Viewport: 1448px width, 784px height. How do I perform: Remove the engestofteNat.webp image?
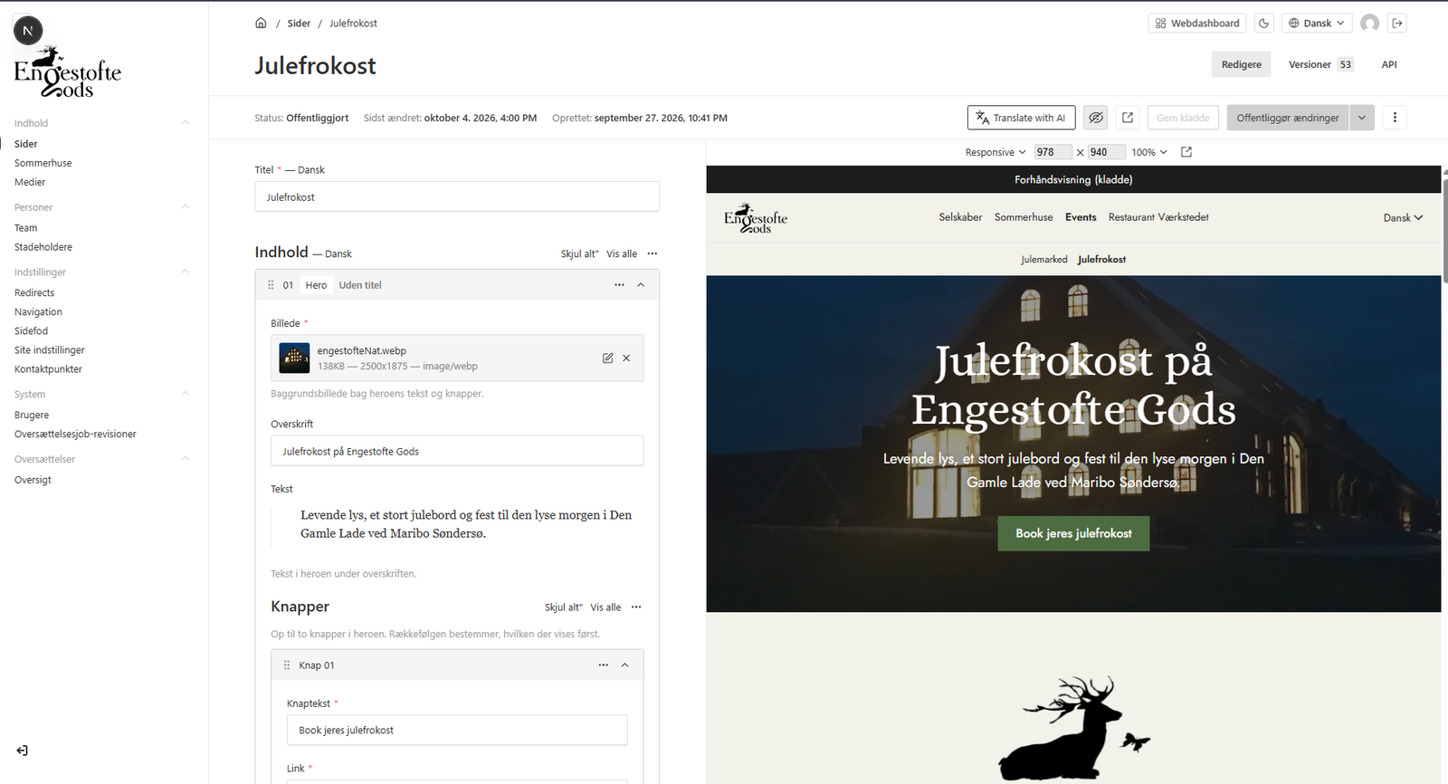[626, 359]
